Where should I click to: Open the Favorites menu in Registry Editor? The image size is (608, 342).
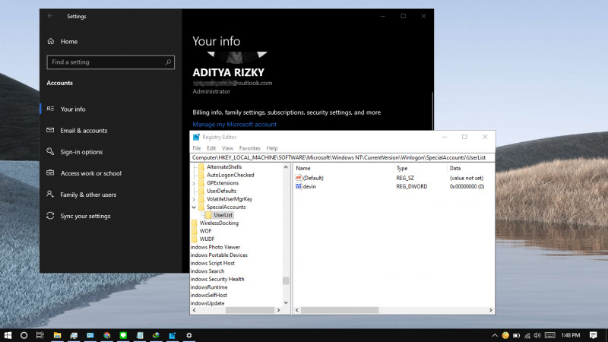coord(250,148)
